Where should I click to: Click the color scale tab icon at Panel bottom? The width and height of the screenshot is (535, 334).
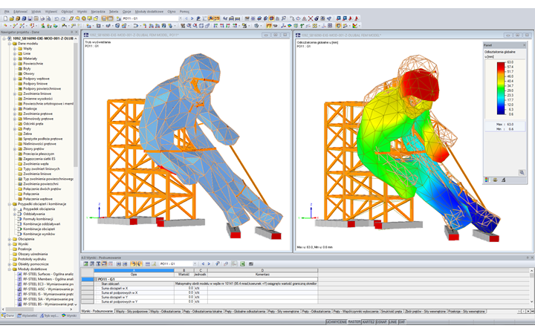point(487,180)
